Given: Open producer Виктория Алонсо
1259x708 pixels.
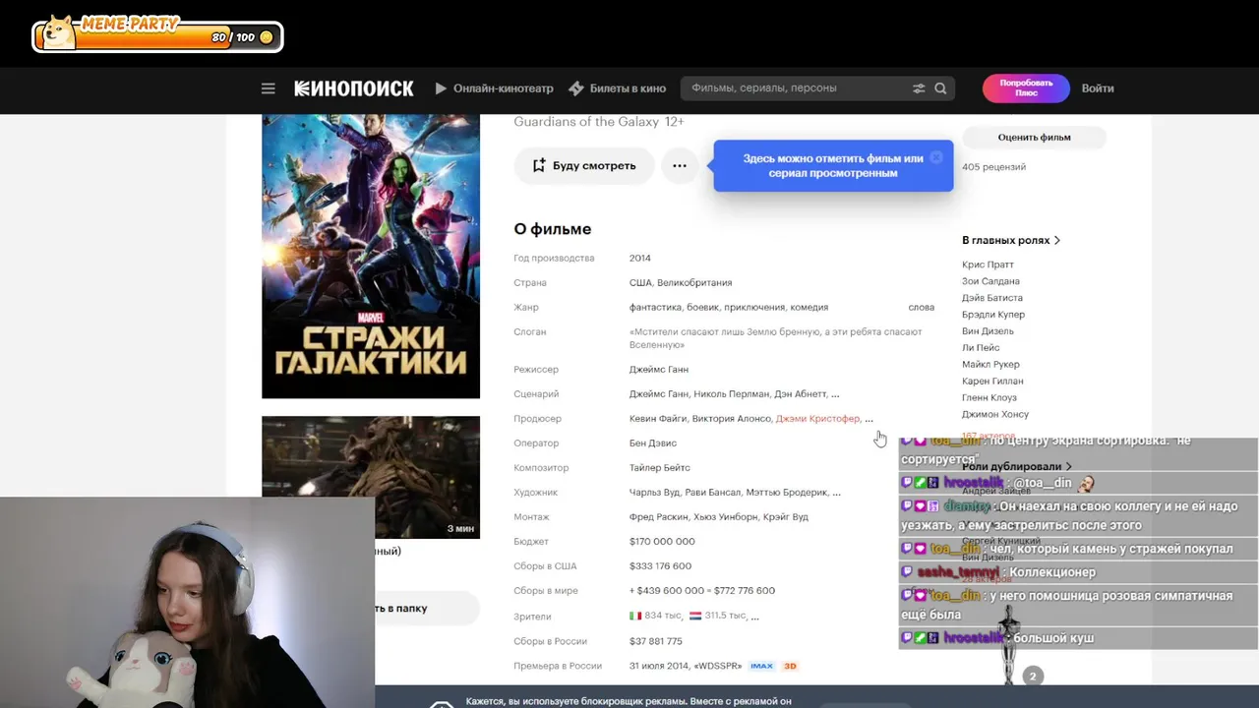Looking at the screenshot, I should coord(731,419).
